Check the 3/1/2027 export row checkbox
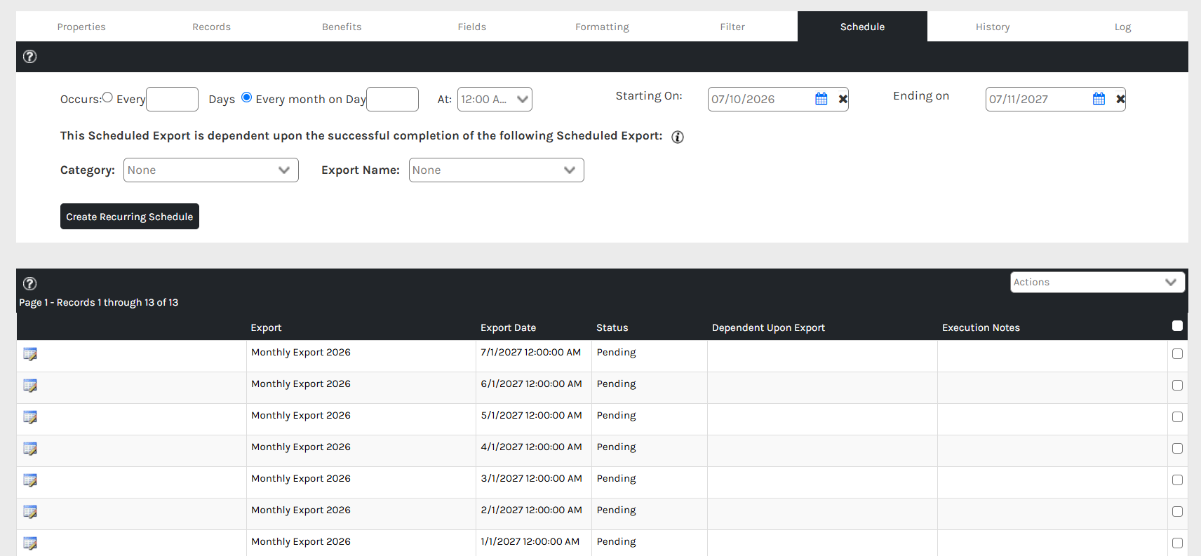The width and height of the screenshot is (1201, 556). pos(1177,480)
